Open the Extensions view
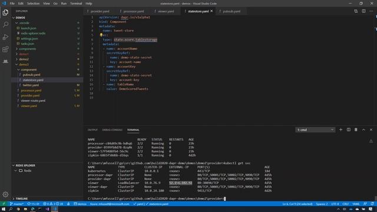Image resolution: width=377 pixels, height=212 pixels. [x=5, y=49]
